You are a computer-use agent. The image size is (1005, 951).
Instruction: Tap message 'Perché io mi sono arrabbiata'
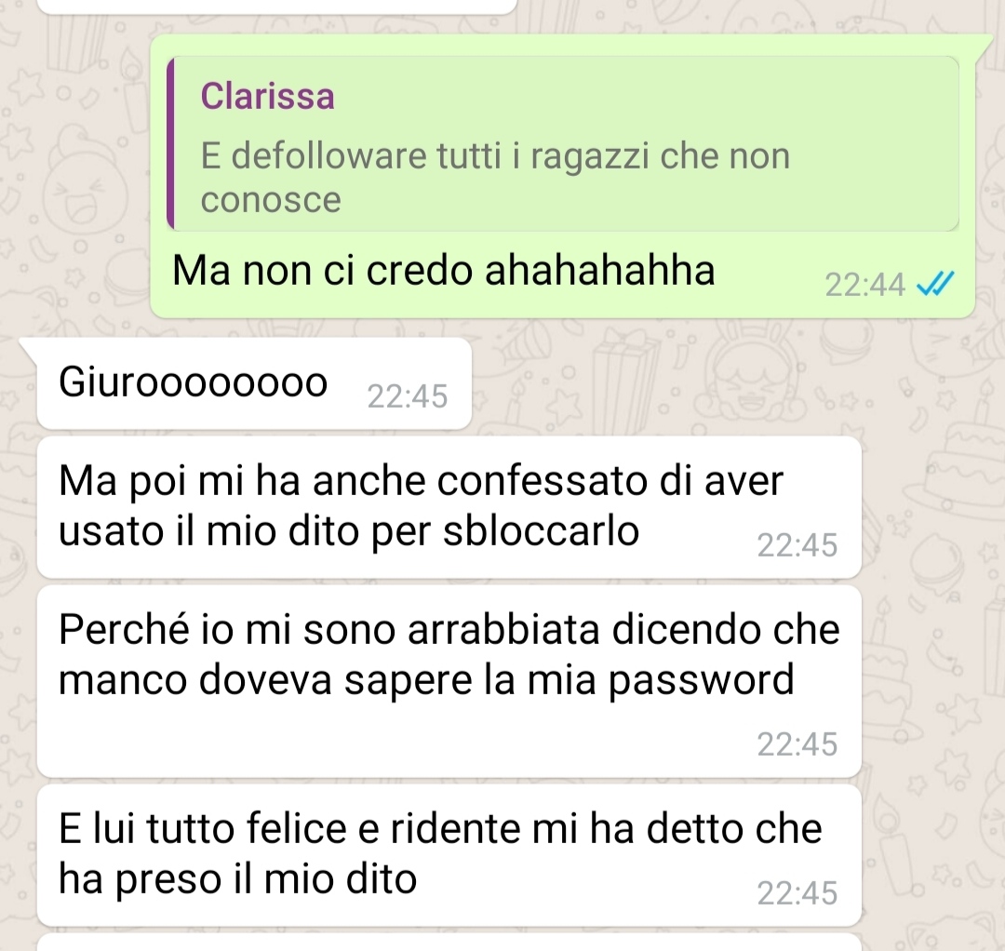[x=449, y=680]
